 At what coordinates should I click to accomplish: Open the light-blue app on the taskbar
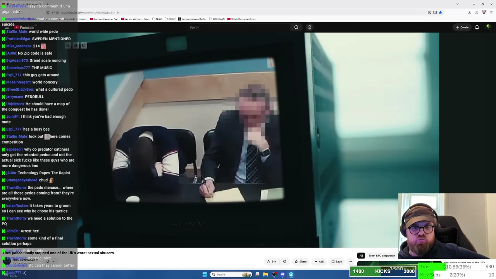point(291,274)
